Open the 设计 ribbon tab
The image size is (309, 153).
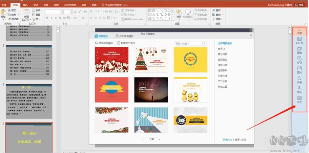36,5
